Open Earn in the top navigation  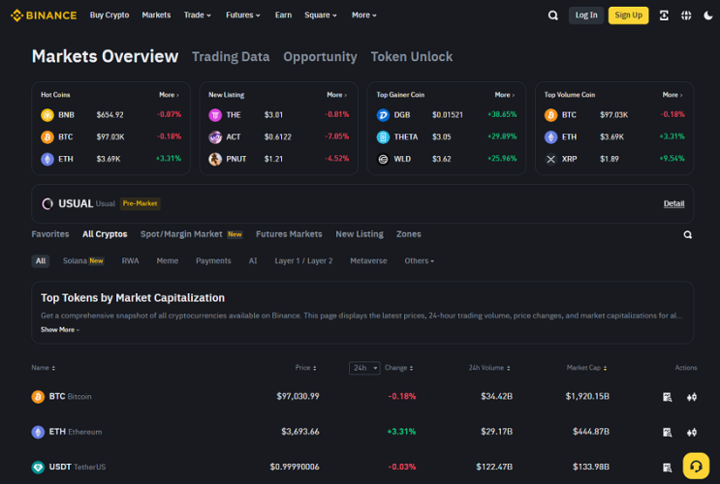283,15
